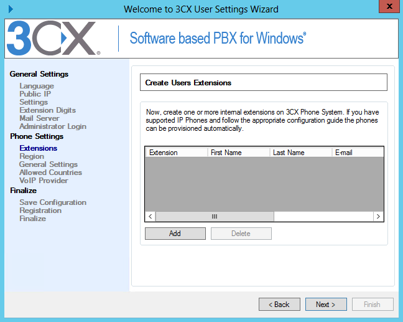Open Save Configuration step

53,202
